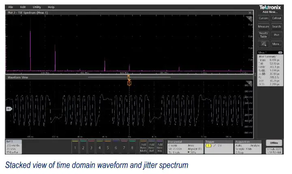This screenshot has height=174, width=292.
Task: Click Add New Math
Action: pyautogui.click(x=143, y=147)
